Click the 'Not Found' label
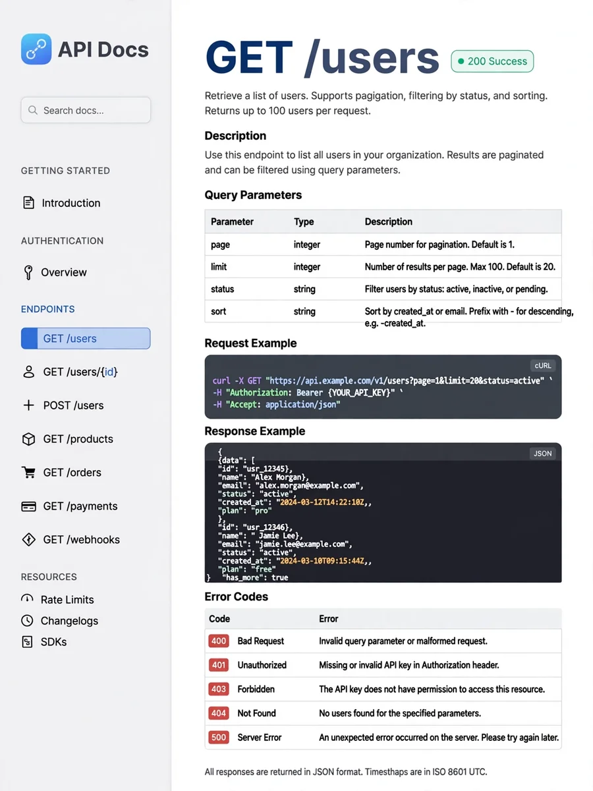593x791 pixels. (257, 713)
